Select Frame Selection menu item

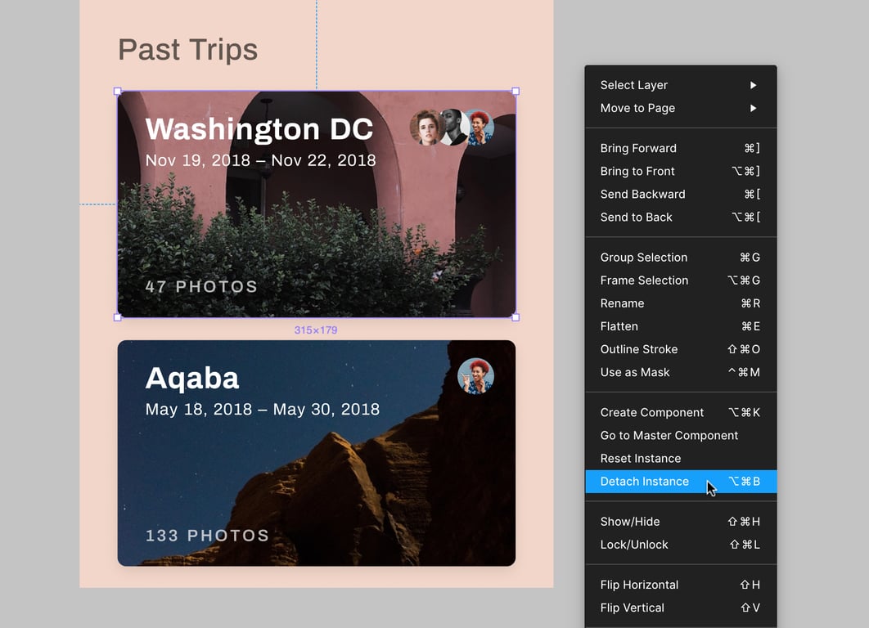point(644,280)
